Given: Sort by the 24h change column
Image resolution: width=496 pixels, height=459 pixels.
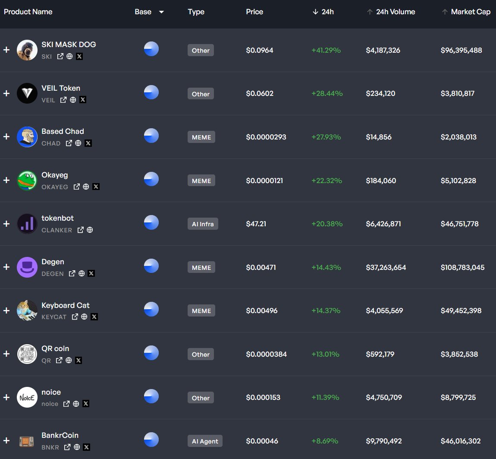Looking at the screenshot, I should [x=323, y=12].
